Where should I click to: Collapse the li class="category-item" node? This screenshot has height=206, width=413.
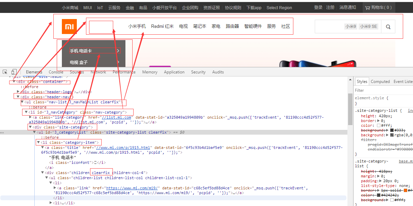38,142
